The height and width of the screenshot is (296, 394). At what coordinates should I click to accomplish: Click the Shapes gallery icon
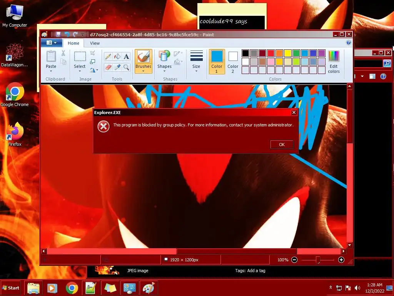click(164, 56)
